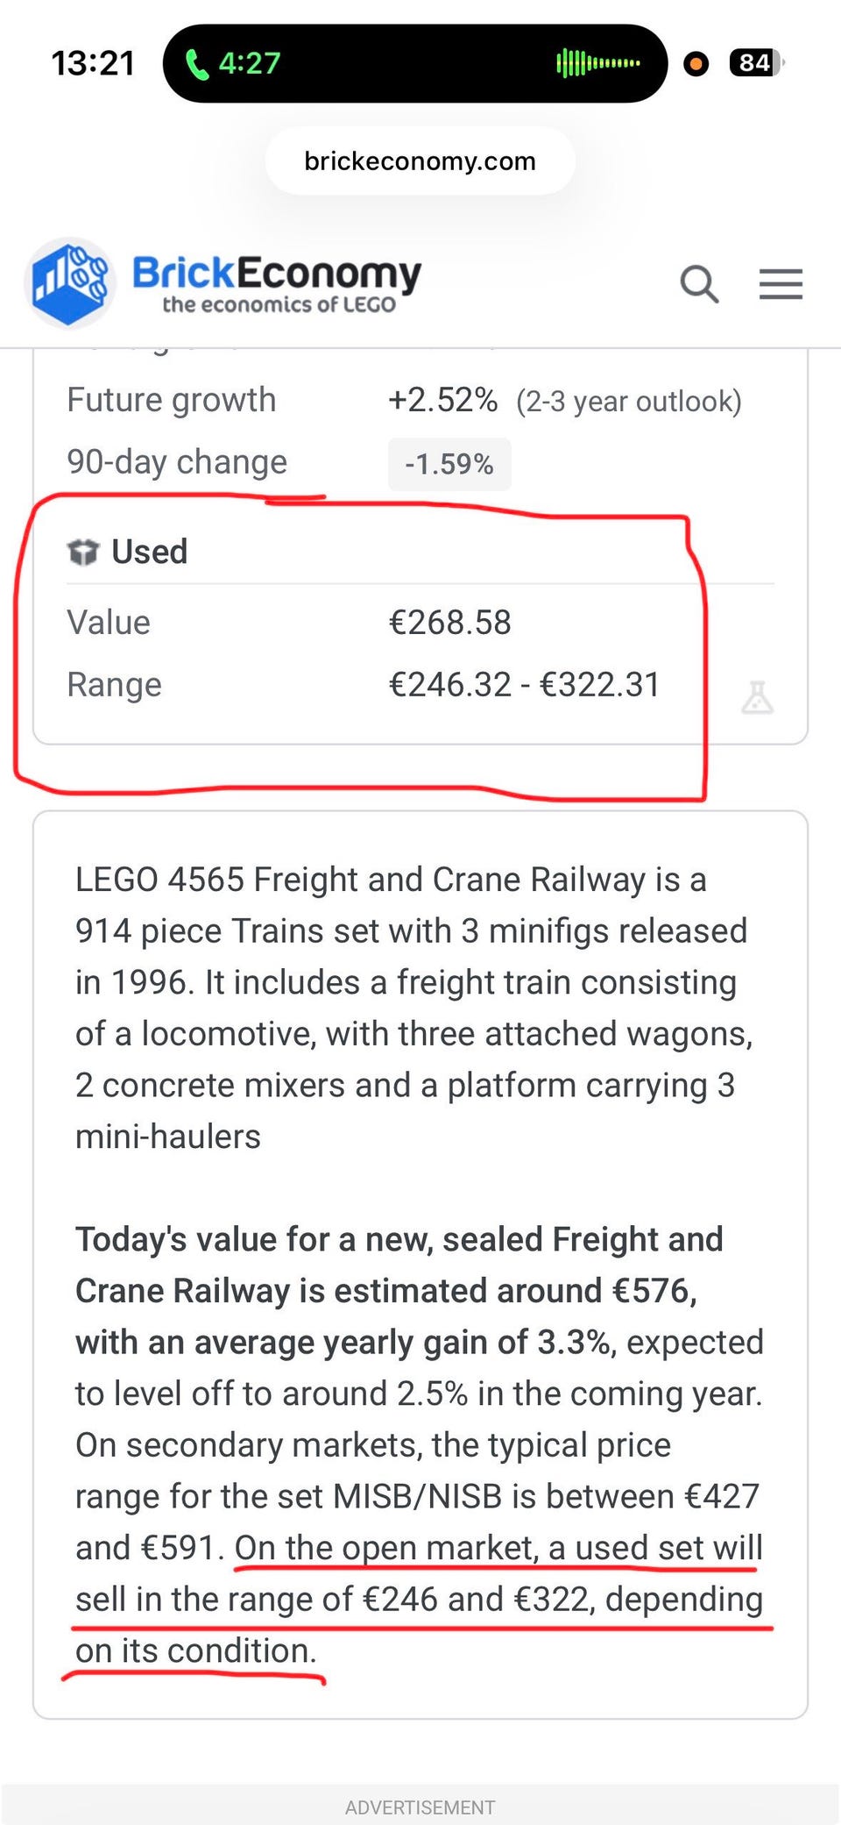841x1825 pixels.
Task: Click the flask icon in Used card
Action: pos(757,697)
